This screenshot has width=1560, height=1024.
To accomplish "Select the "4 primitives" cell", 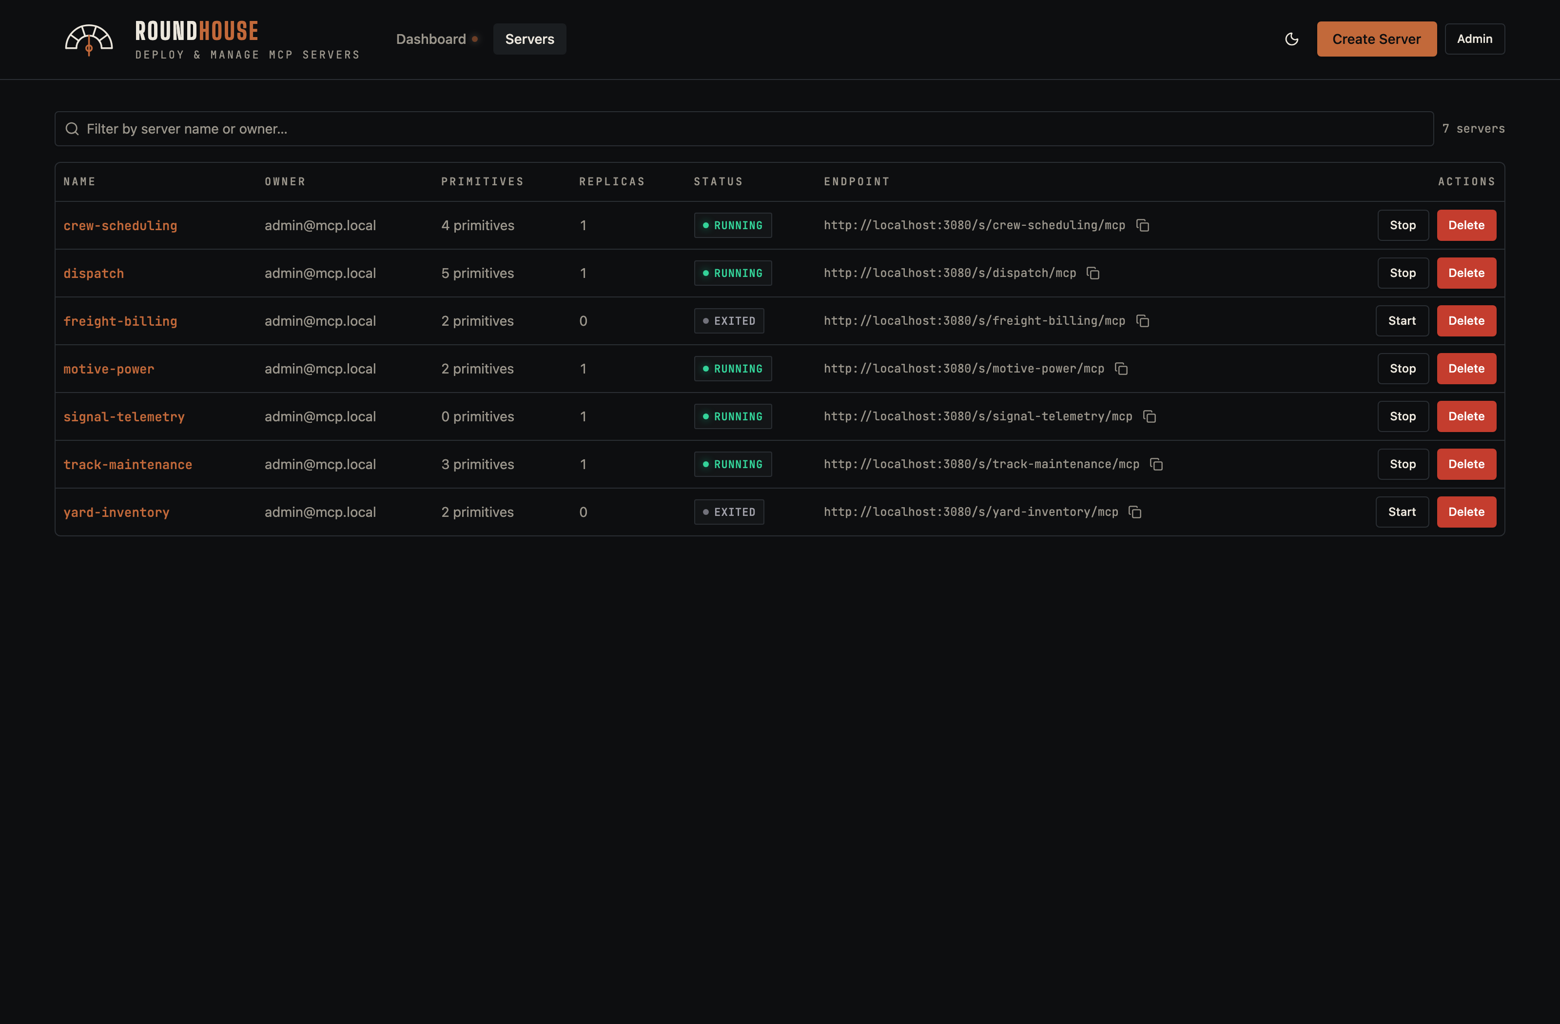I will tap(477, 225).
